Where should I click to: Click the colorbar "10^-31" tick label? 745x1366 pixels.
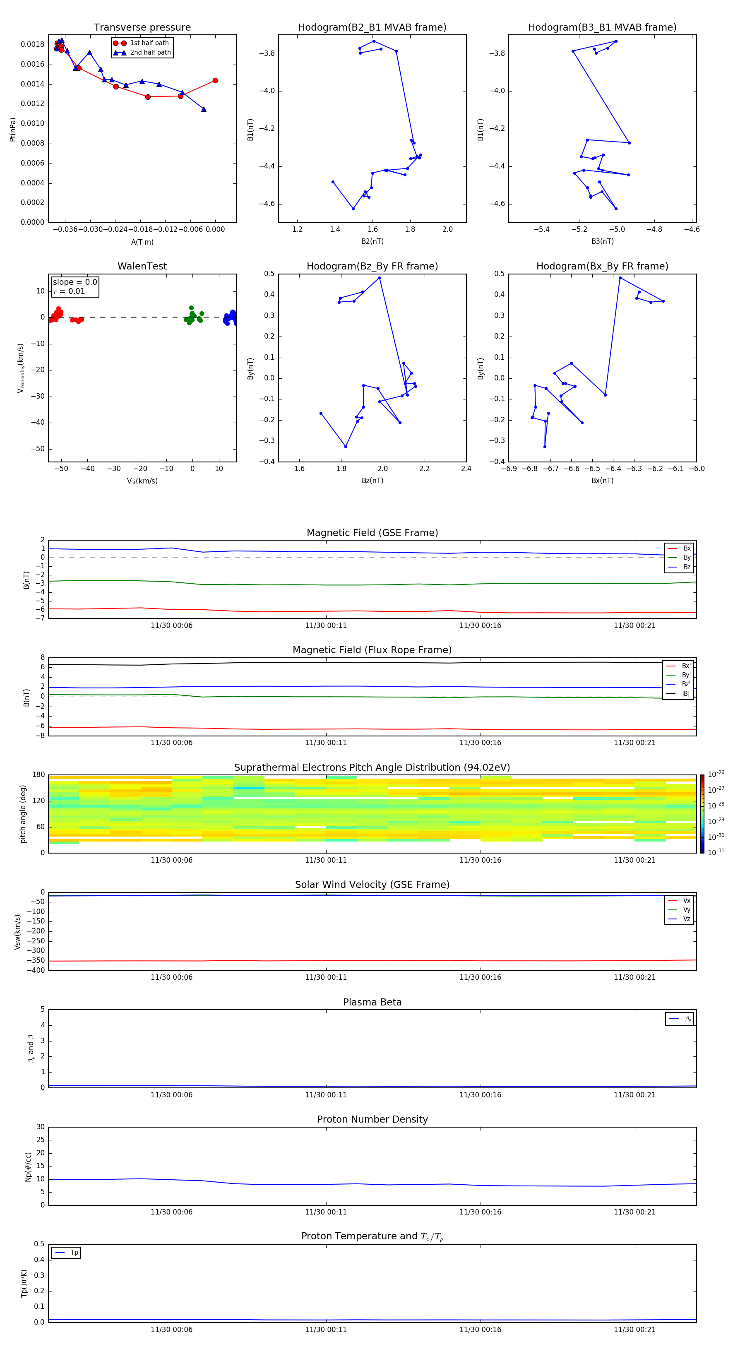716,852
